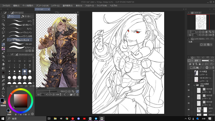215x121 pixels.
Task: Click the Navigator preview thumbnail
Action: click(x=201, y=22)
